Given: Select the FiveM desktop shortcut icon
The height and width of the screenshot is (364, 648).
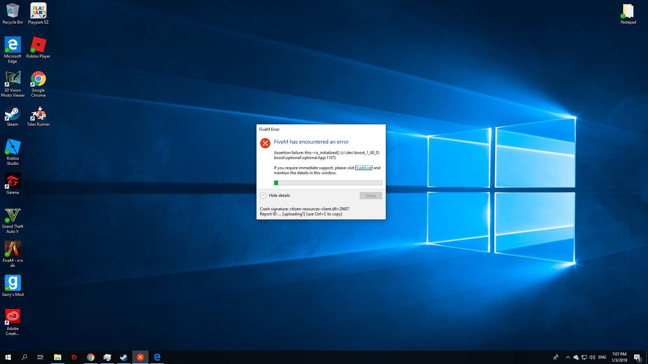Looking at the screenshot, I should (13, 253).
